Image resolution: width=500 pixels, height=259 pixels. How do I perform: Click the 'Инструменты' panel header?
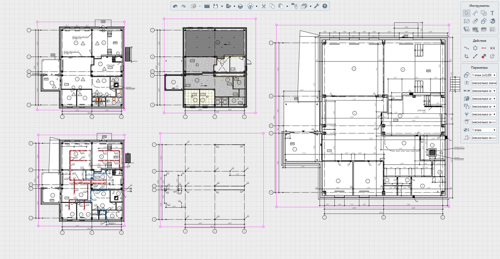479,5
